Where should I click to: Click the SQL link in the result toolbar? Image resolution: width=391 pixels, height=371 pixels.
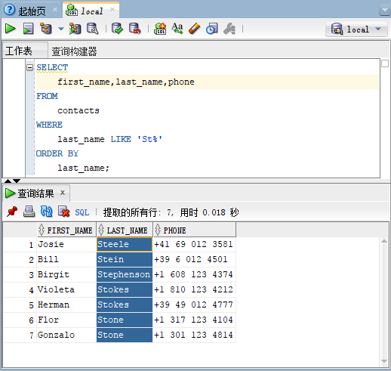tap(82, 212)
